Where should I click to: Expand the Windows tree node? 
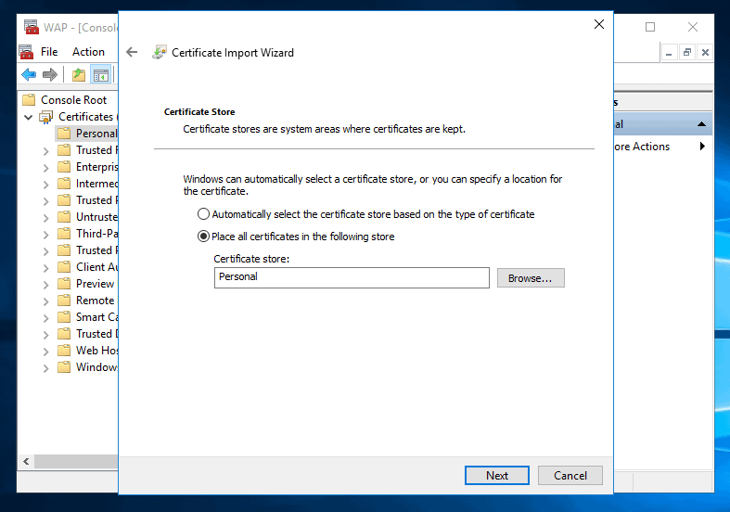(x=45, y=368)
